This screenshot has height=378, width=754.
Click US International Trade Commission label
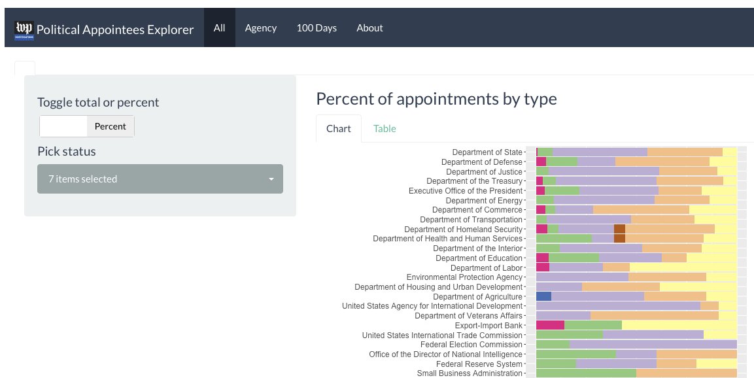[x=443, y=335]
